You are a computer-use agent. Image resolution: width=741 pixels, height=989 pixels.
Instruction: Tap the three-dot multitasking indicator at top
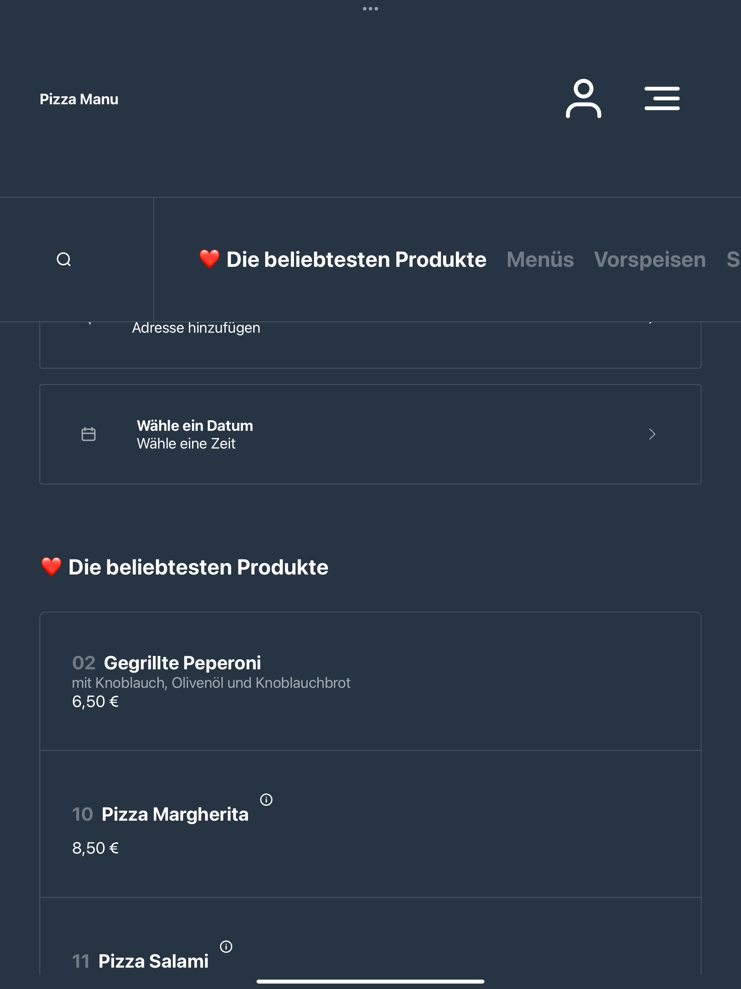pos(370,8)
